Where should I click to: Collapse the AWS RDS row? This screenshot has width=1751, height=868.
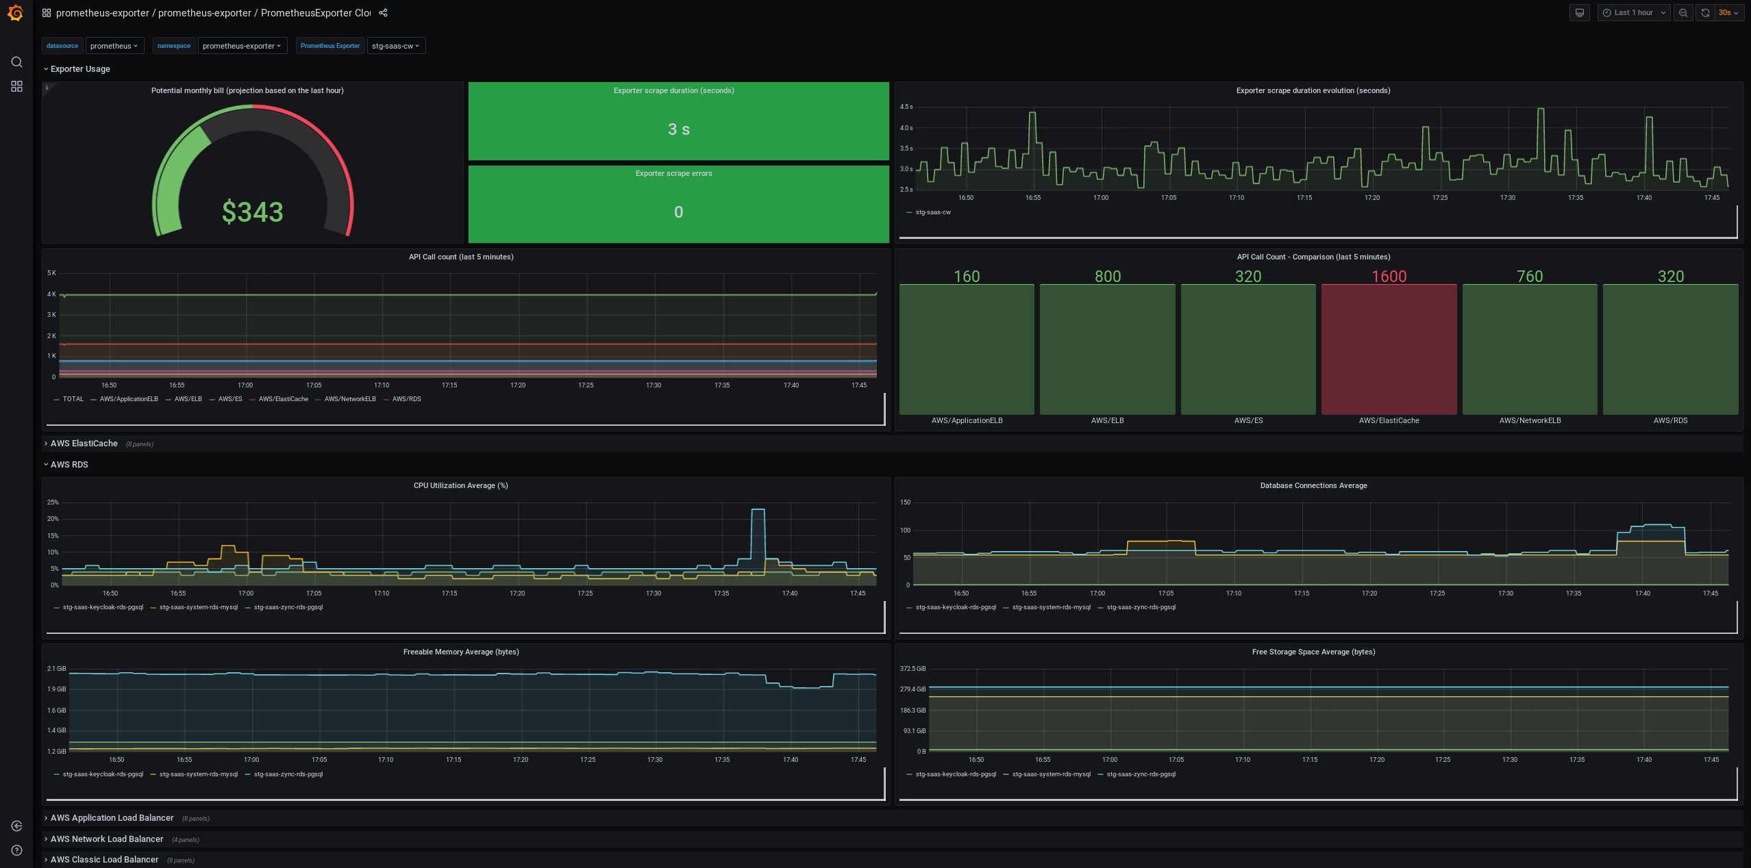(x=69, y=465)
